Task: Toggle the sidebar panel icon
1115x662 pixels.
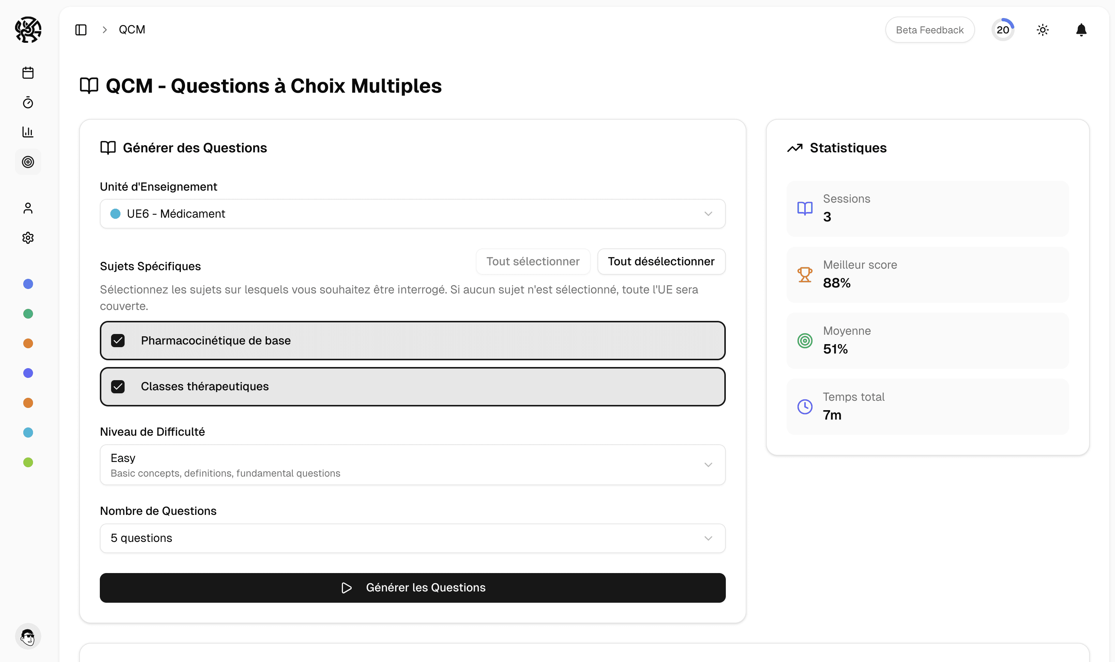Action: pos(81,30)
